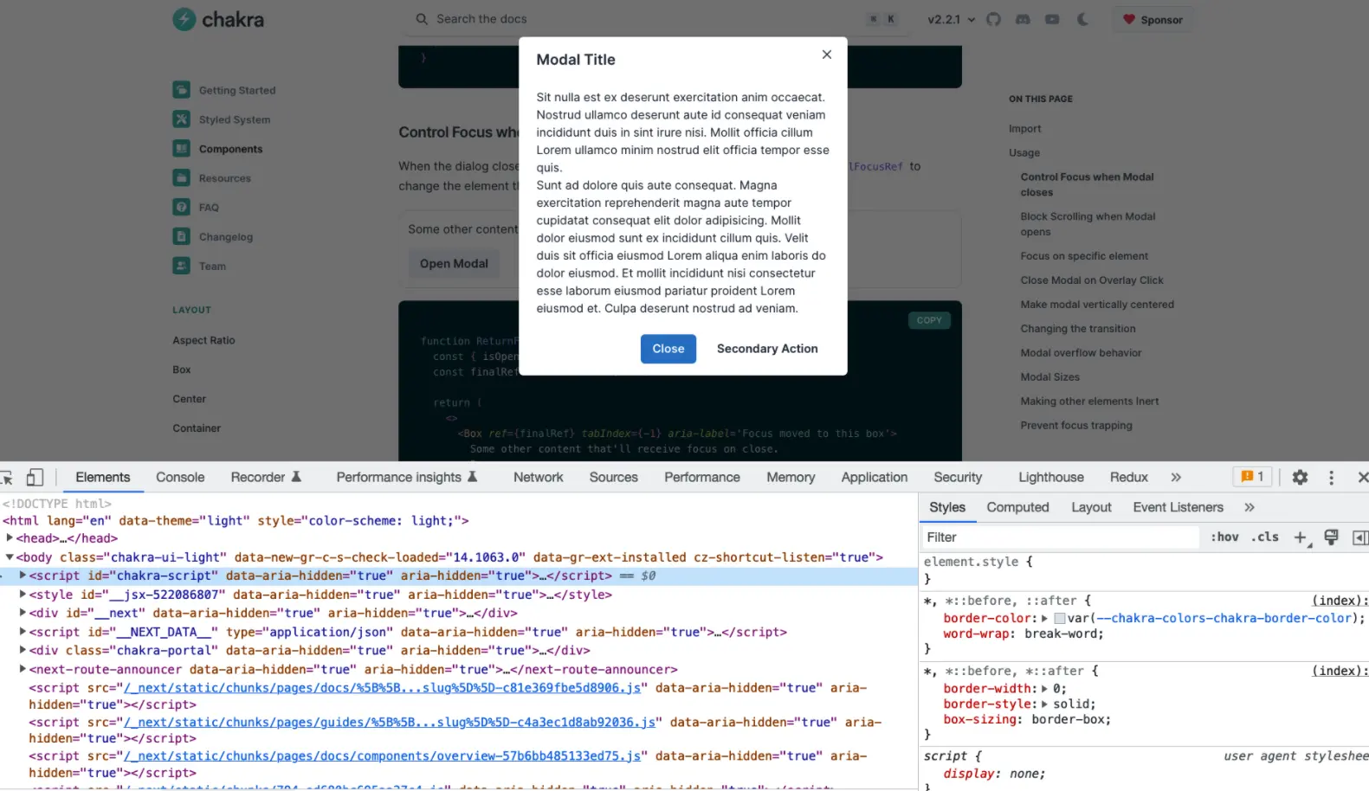The width and height of the screenshot is (1369, 791).
Task: Expand border-style property triangle
Action: [x=1044, y=704]
